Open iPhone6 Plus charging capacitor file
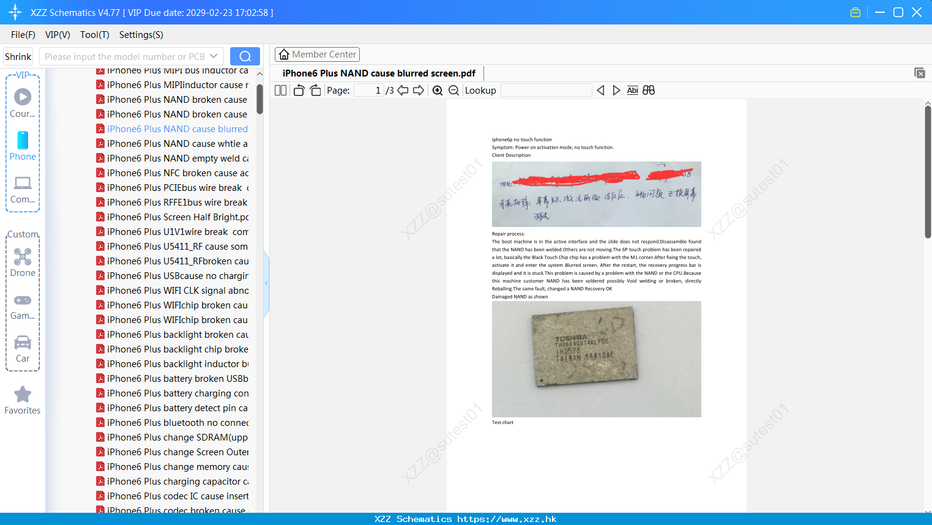This screenshot has width=932, height=525. (172, 482)
